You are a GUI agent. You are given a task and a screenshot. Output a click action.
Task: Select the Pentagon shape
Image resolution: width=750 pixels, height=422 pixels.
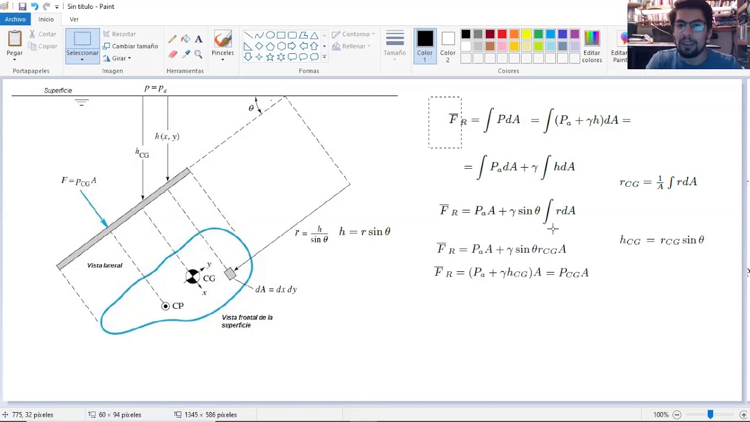(x=270, y=46)
